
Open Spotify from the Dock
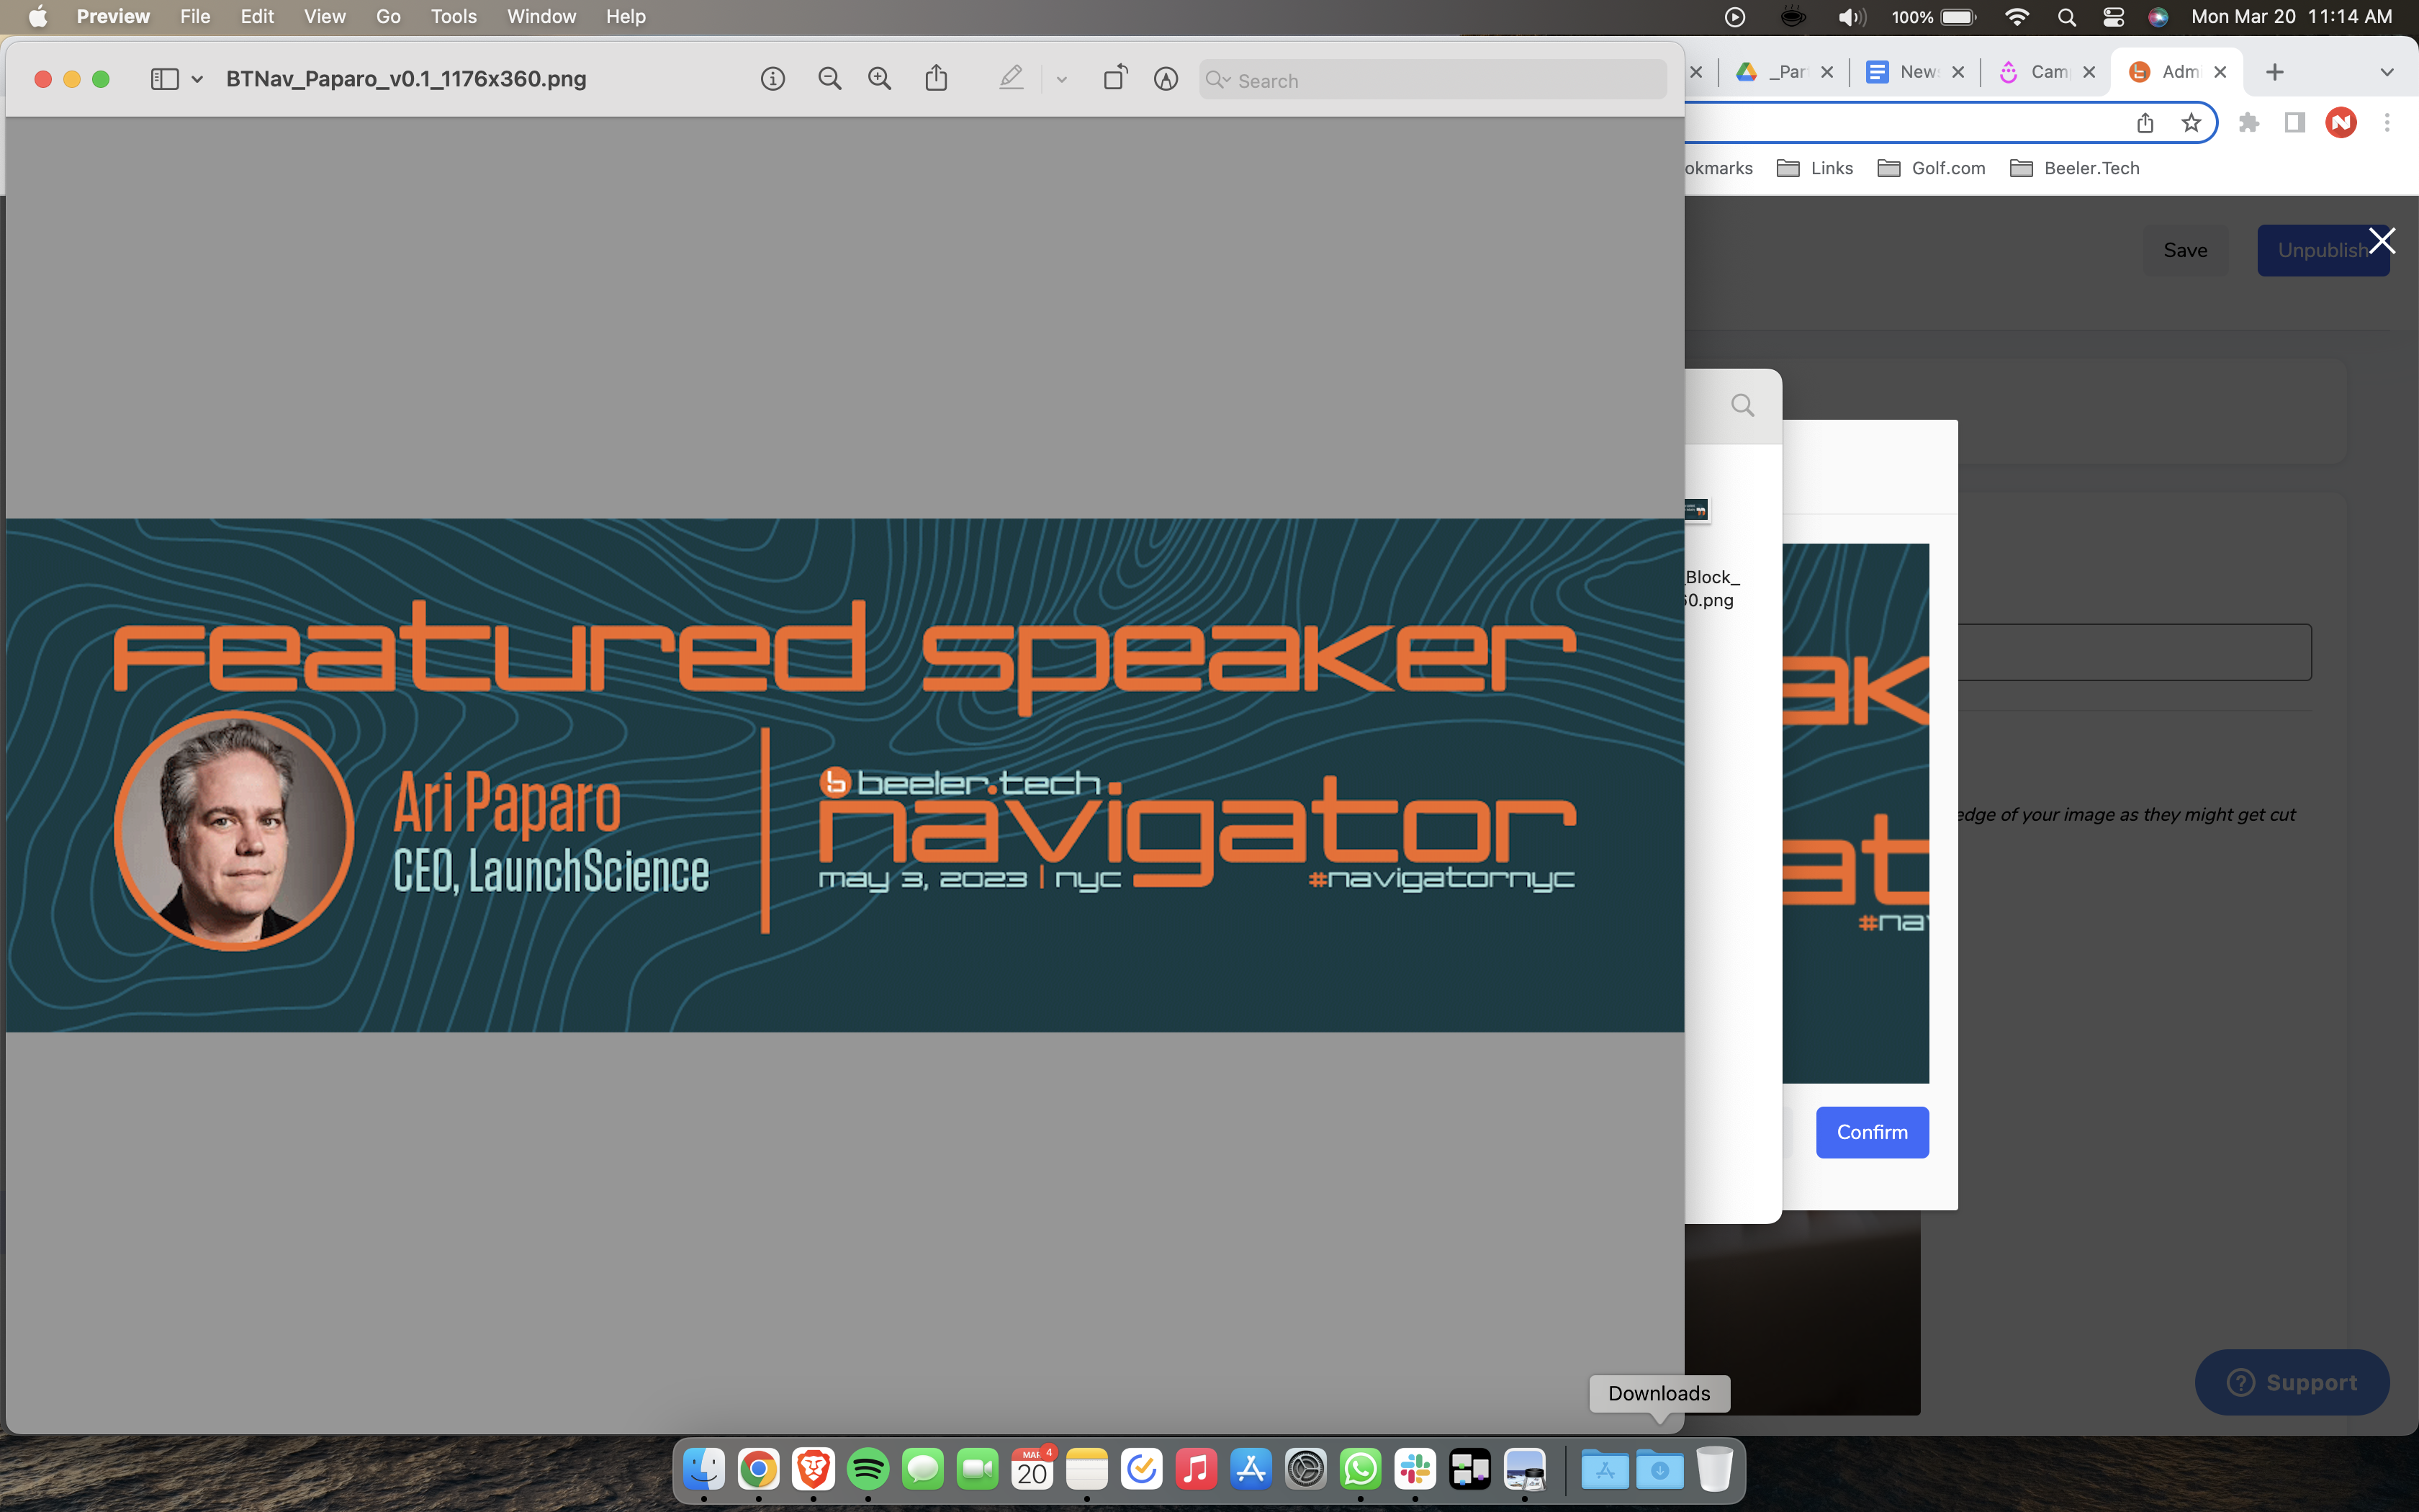point(868,1469)
